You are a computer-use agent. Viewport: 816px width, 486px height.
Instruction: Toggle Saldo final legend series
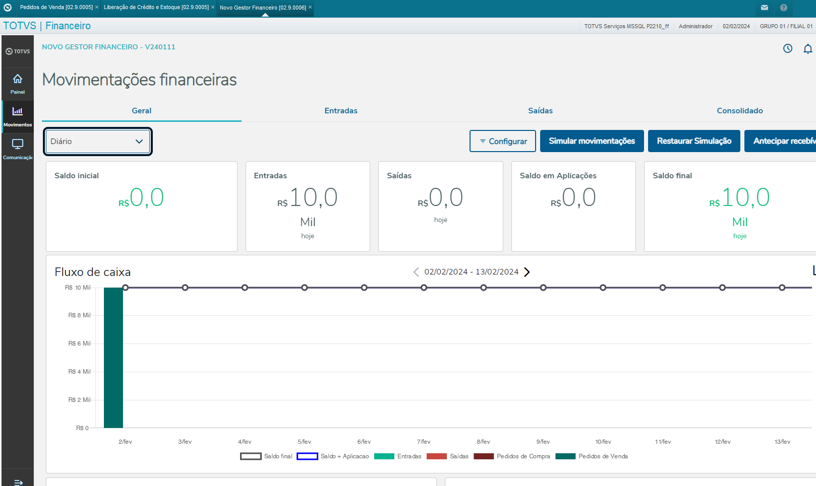266,456
